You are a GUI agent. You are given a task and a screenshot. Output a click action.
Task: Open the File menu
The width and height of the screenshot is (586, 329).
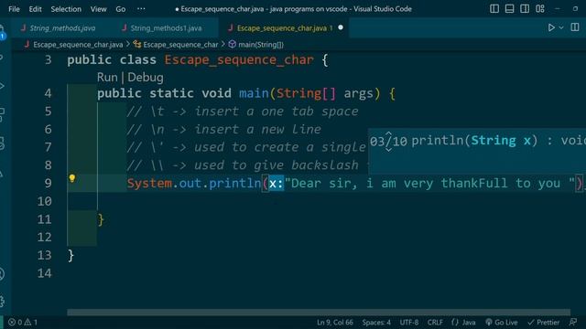pyautogui.click(x=14, y=9)
